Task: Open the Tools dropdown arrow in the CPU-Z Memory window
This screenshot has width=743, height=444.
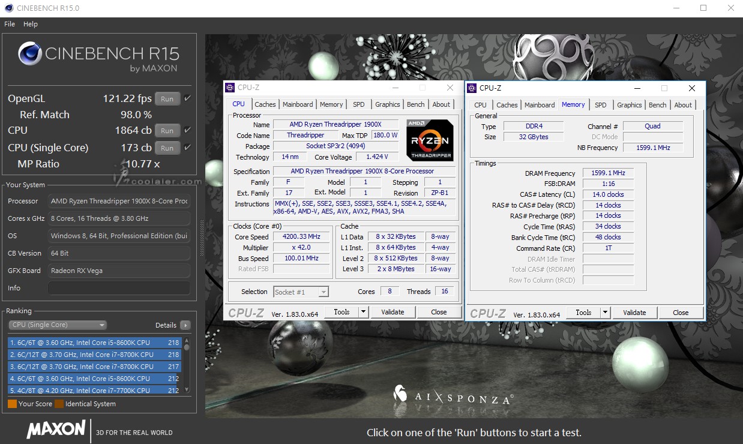Action: tap(605, 313)
